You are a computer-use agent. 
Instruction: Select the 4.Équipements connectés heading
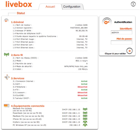pyautogui.click(x=28, y=106)
